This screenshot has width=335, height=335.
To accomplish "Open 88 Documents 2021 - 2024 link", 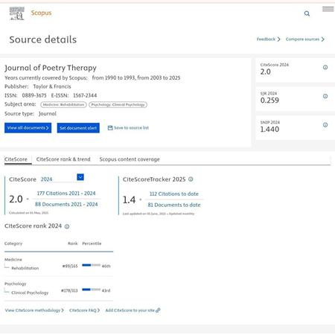I will [x=66, y=205].
